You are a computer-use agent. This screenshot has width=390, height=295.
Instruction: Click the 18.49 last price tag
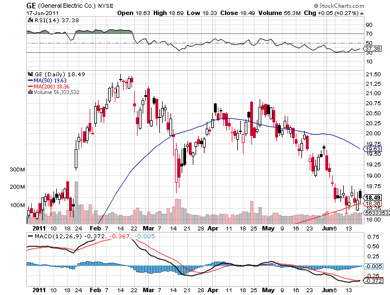pyautogui.click(x=372, y=198)
